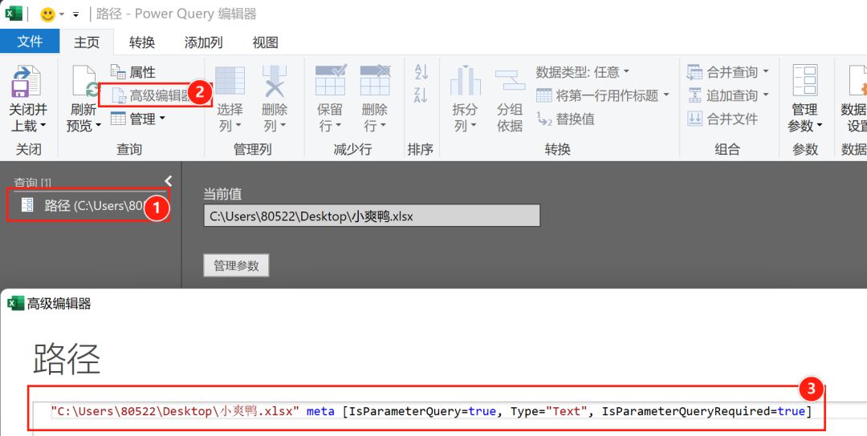Expand the Manage (管理) dropdown

[x=137, y=119]
